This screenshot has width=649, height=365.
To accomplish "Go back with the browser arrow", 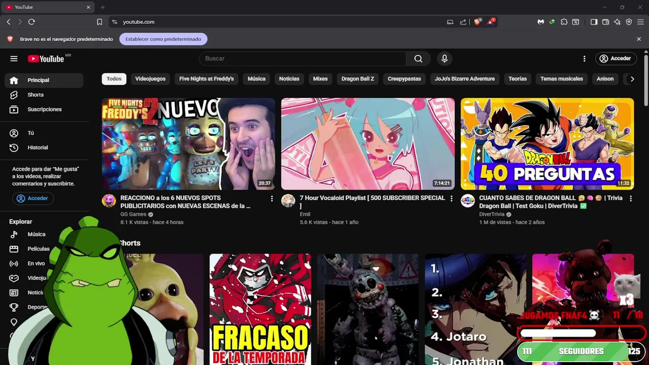I will [9, 22].
